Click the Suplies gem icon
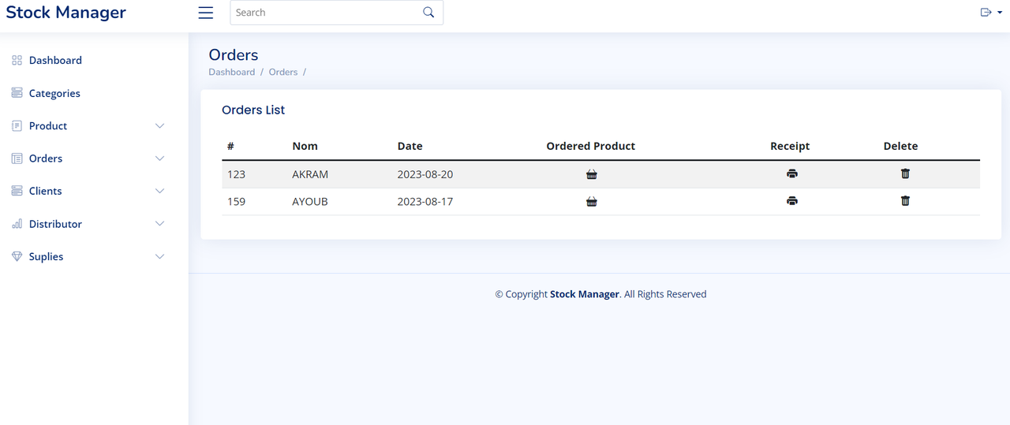This screenshot has height=425, width=1010. [17, 256]
